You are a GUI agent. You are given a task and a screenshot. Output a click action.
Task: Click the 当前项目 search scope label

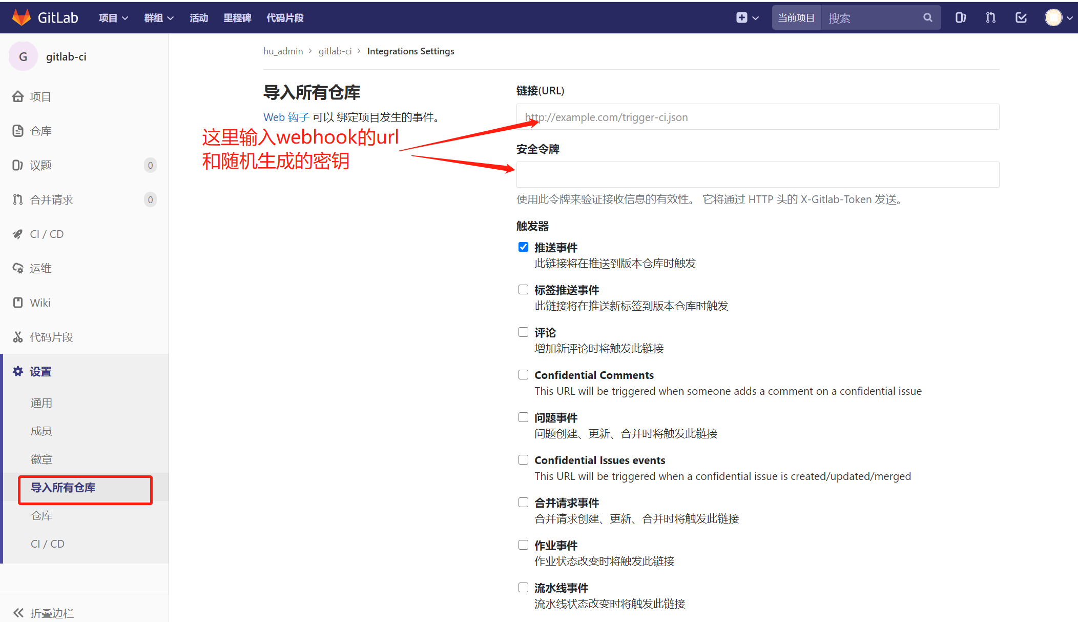click(x=796, y=18)
